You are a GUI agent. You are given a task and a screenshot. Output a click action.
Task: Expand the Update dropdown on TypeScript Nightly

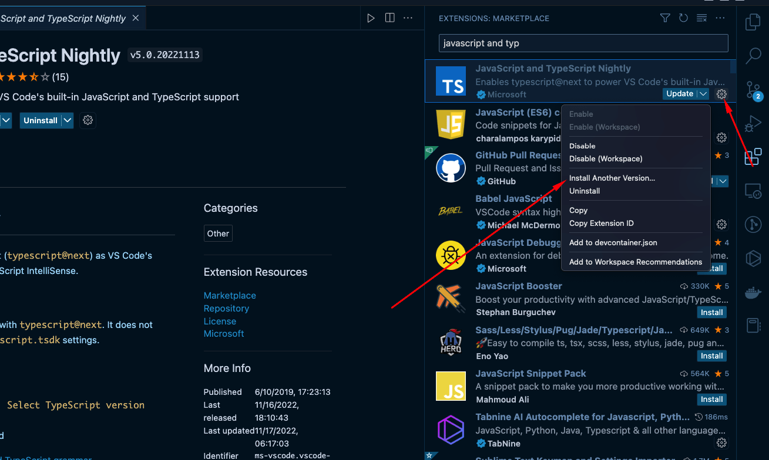click(x=703, y=93)
